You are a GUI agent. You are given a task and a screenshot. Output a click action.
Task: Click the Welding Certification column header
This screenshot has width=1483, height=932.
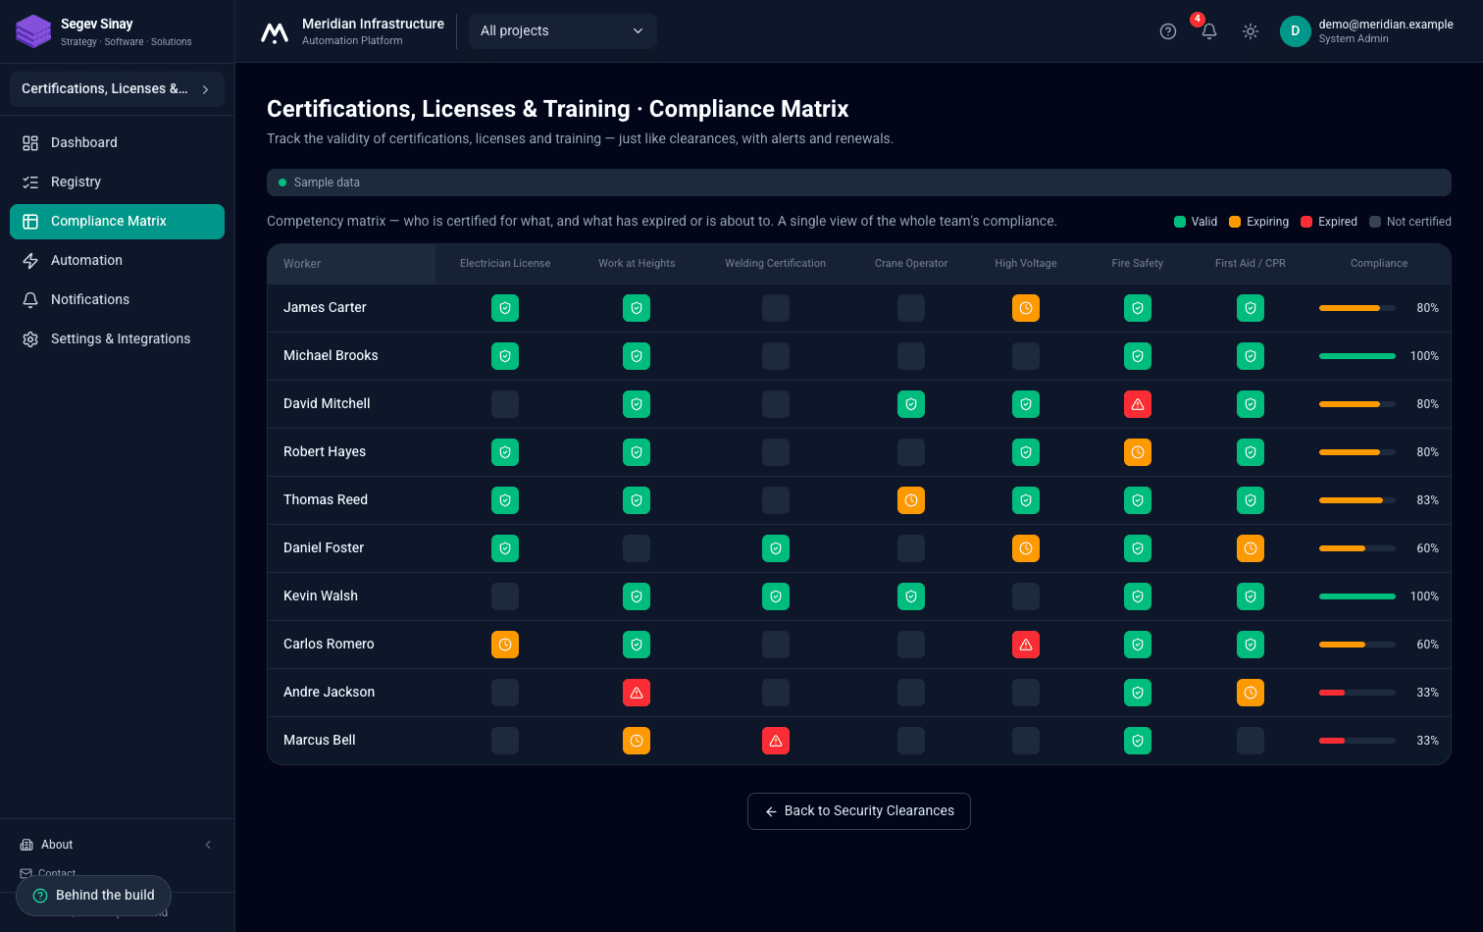[x=776, y=264]
